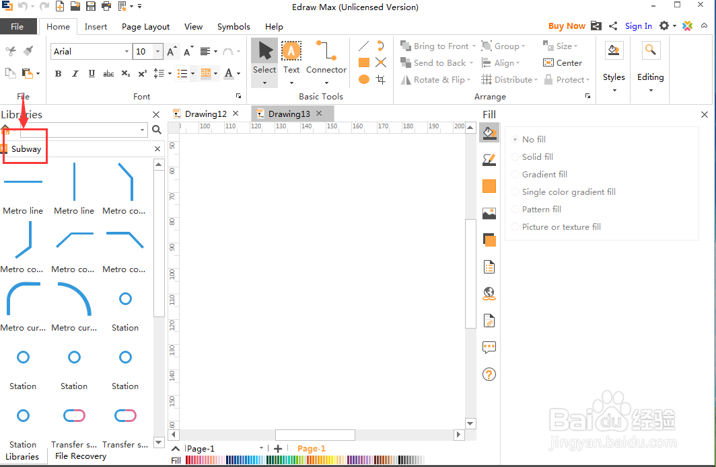The height and width of the screenshot is (467, 716).
Task: Apply subscript formatting
Action: pyautogui.click(x=126, y=73)
